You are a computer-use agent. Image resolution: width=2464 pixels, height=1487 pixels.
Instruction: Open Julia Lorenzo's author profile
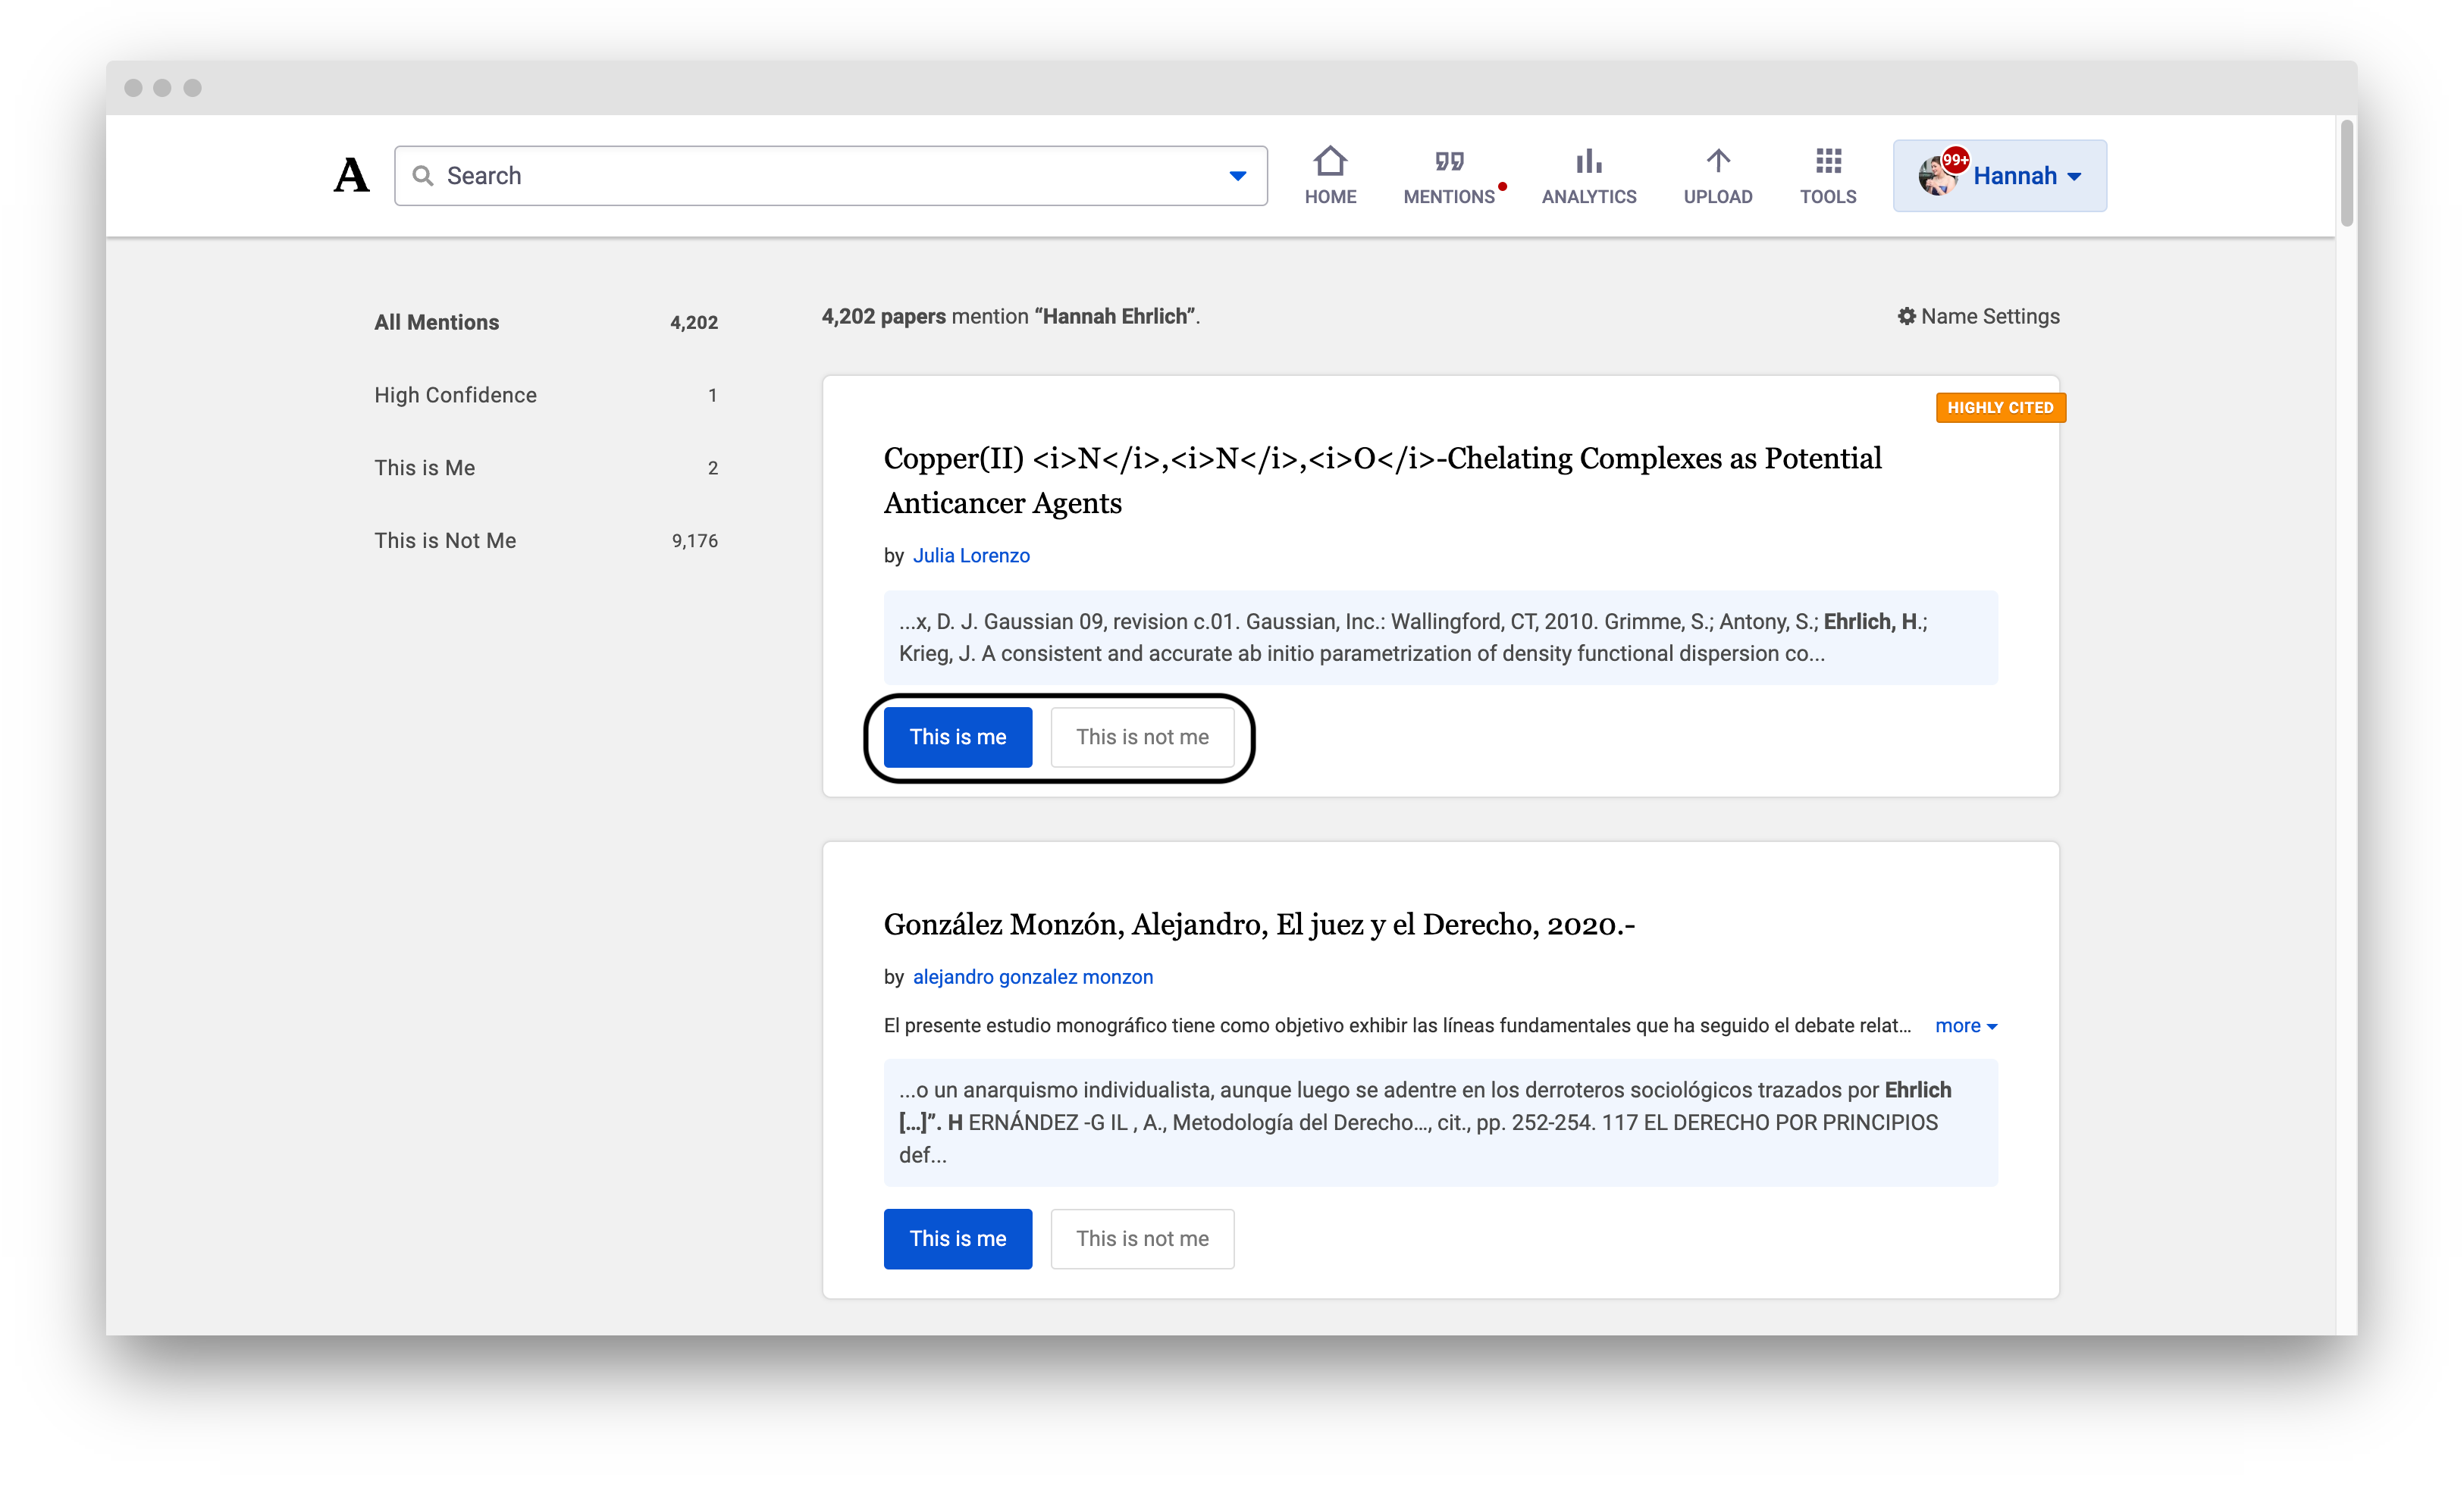(x=971, y=555)
